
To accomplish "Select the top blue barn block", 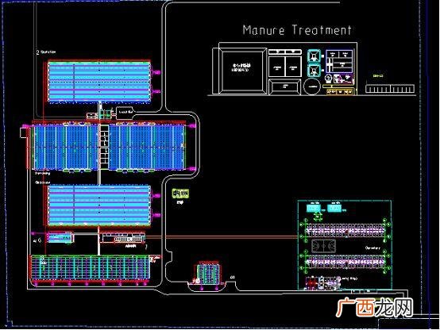I will click(x=99, y=82).
